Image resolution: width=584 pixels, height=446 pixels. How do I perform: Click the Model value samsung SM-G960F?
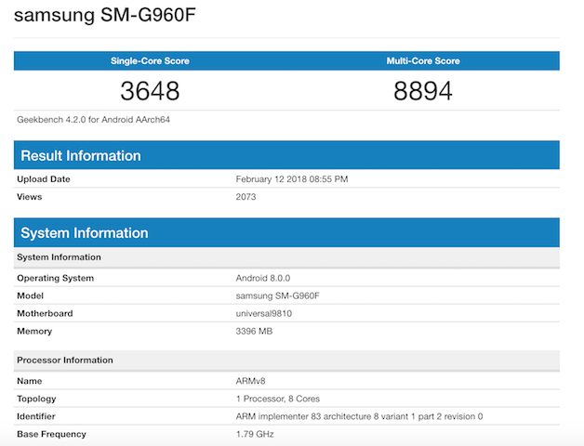point(278,295)
